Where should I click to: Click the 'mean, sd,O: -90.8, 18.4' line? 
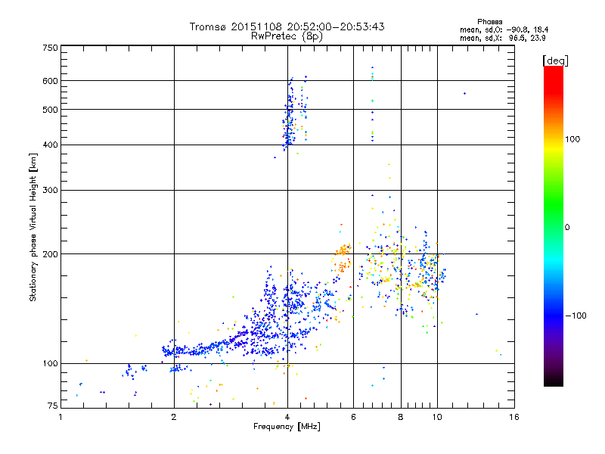(504, 30)
